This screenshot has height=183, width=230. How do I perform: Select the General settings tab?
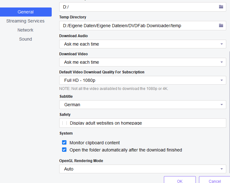click(26, 12)
